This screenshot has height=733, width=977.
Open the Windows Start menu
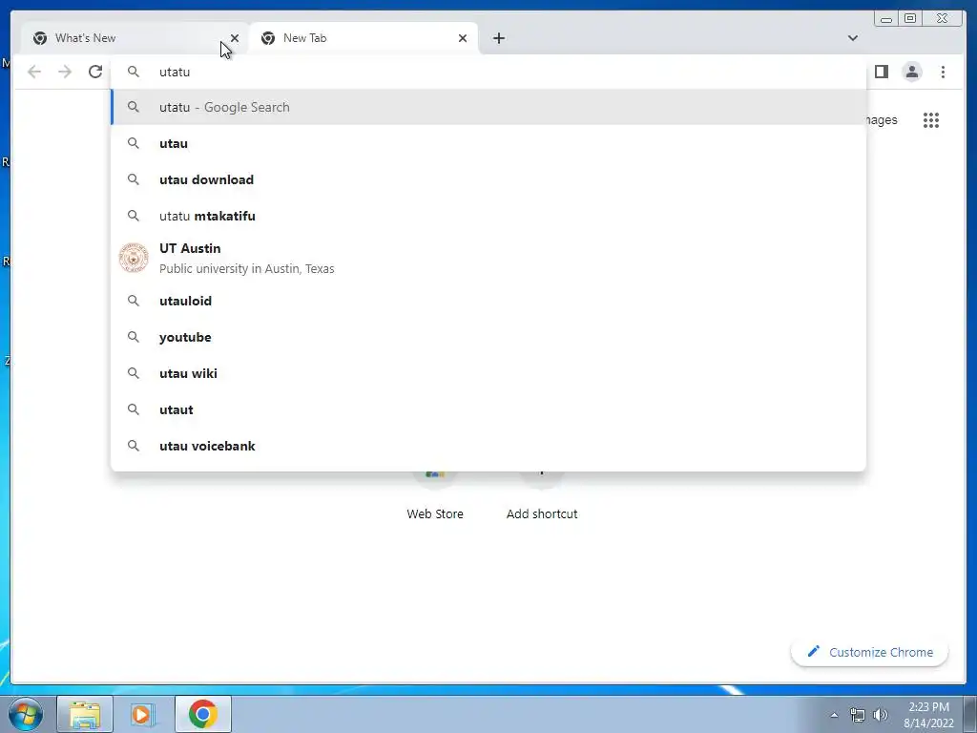click(26, 714)
